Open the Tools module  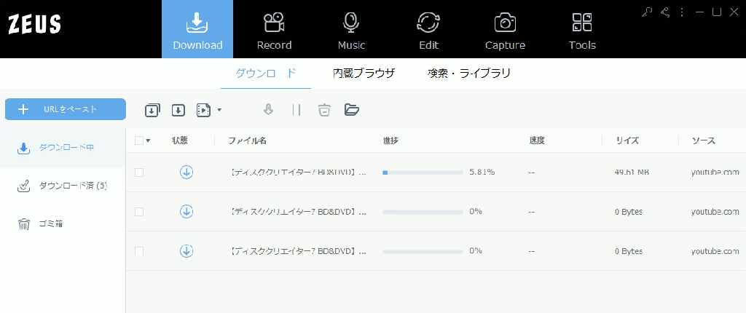click(582, 31)
